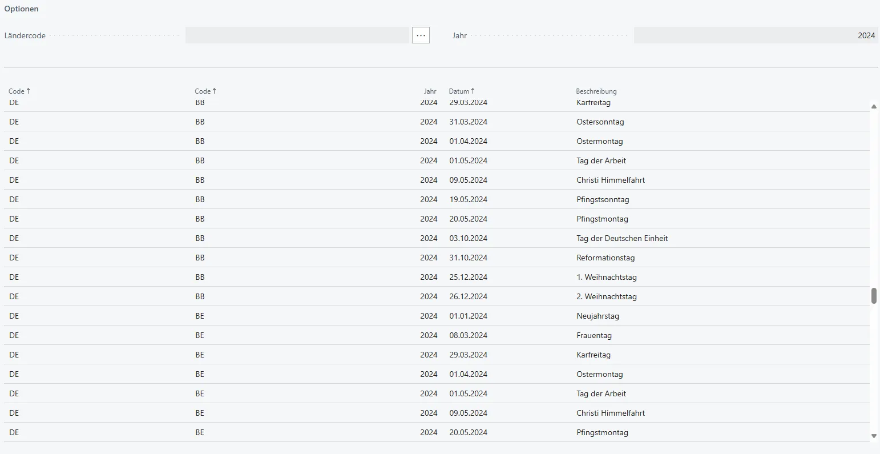Select the Neujahrstag row

(598, 316)
